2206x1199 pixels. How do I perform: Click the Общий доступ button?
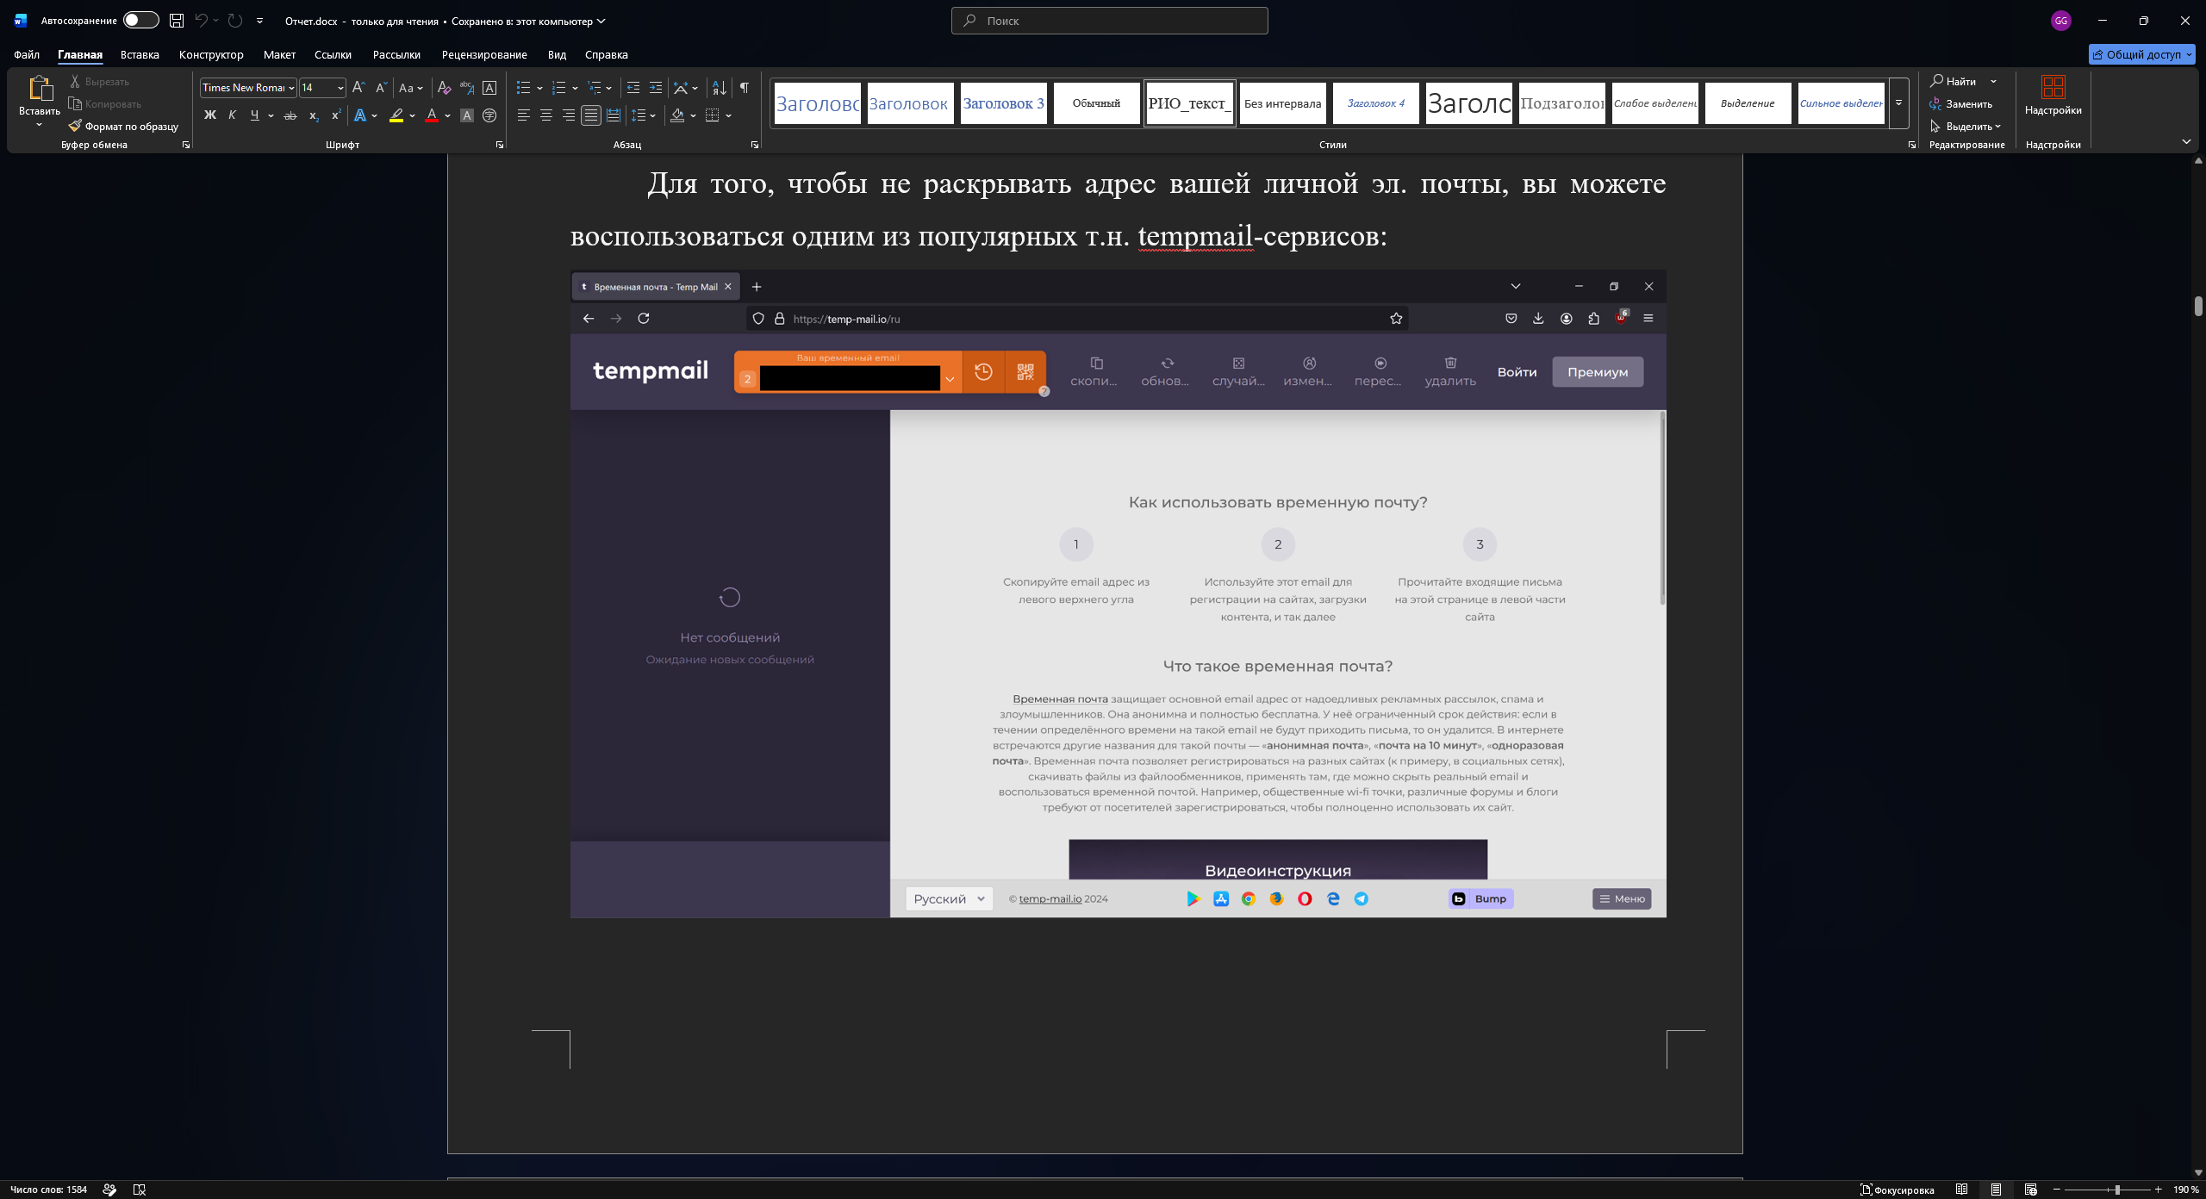2141,54
